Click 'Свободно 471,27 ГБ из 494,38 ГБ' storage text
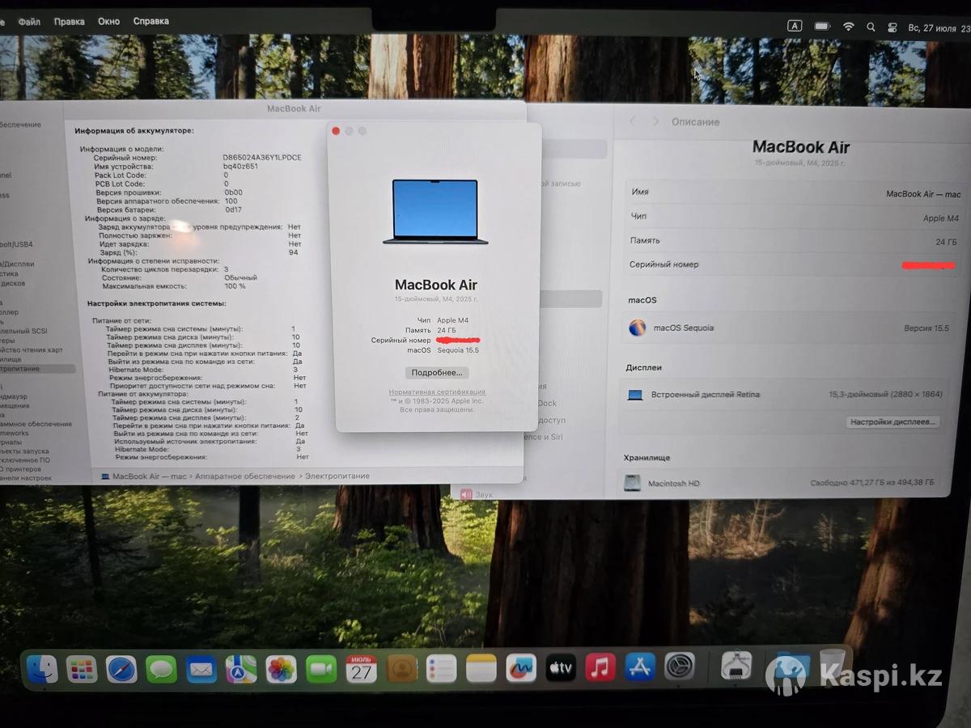Viewport: 971px width, 728px height. pos(872,483)
